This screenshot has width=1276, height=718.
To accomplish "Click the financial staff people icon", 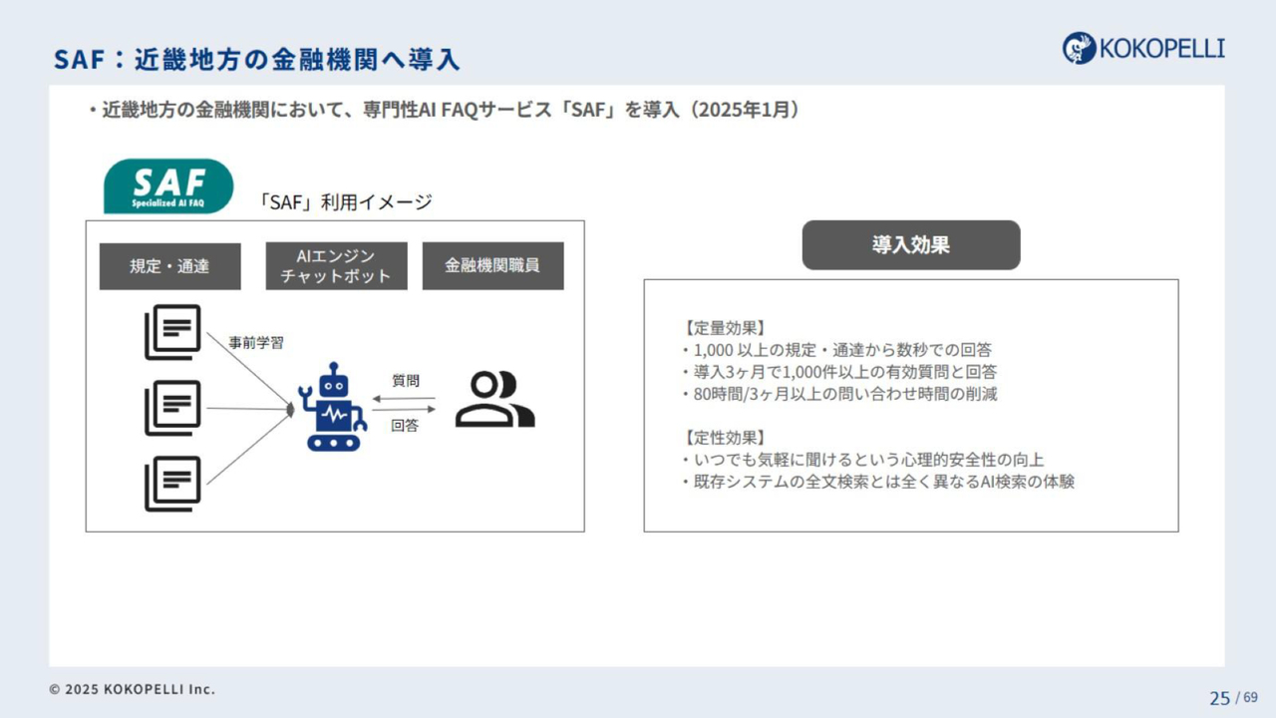I will pos(494,399).
